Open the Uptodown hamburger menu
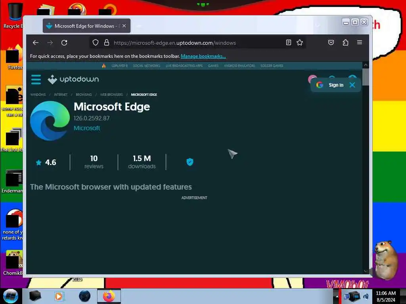The width and height of the screenshot is (406, 304). (36, 79)
